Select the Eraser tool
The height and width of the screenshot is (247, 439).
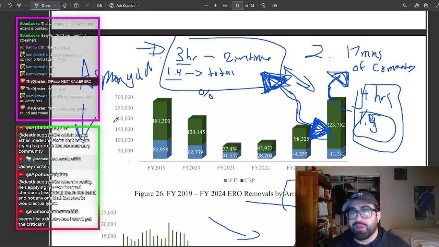pyautogui.click(x=64, y=5)
